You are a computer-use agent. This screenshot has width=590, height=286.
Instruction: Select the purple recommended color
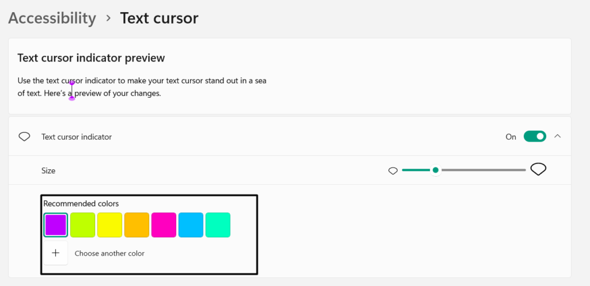(56, 225)
